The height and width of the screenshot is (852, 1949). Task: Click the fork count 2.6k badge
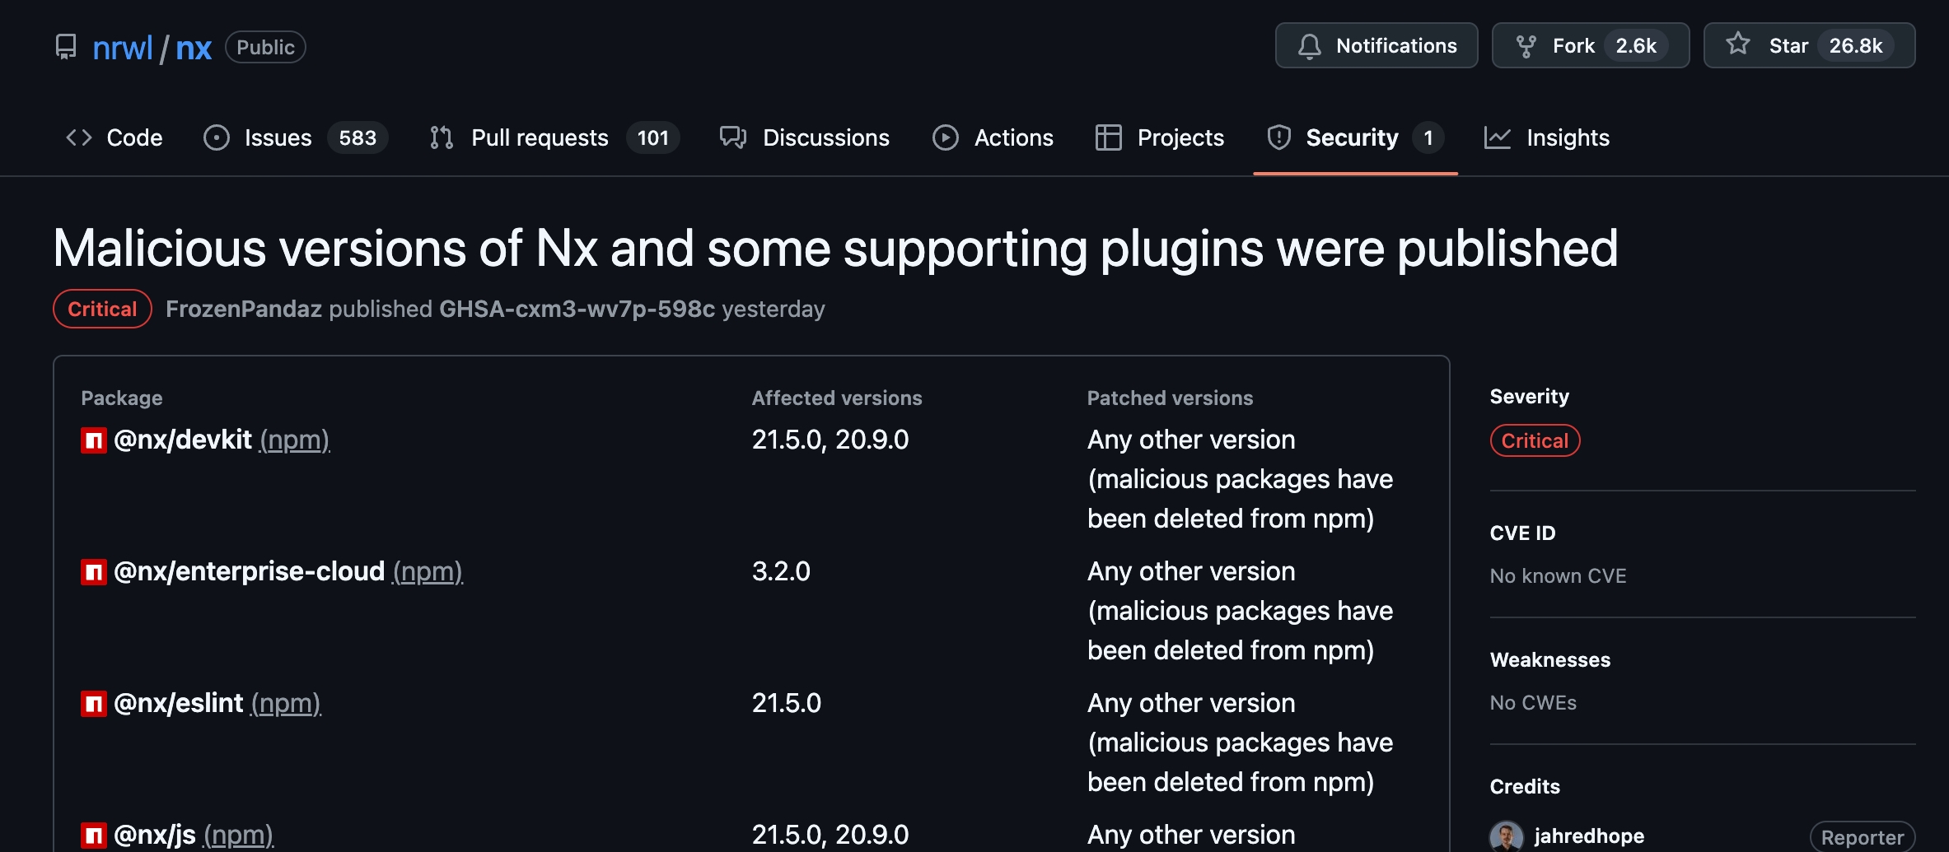click(1635, 46)
